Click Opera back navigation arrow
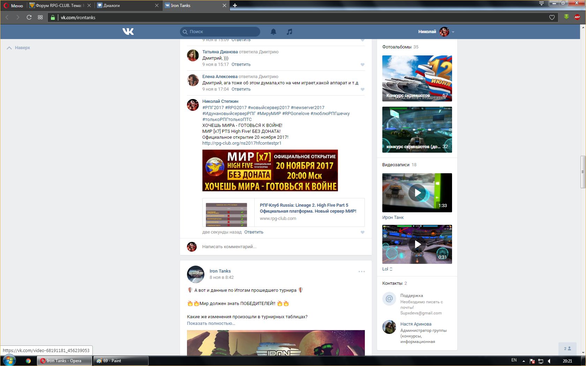Screen dimensions: 586x366 tap(7, 17)
